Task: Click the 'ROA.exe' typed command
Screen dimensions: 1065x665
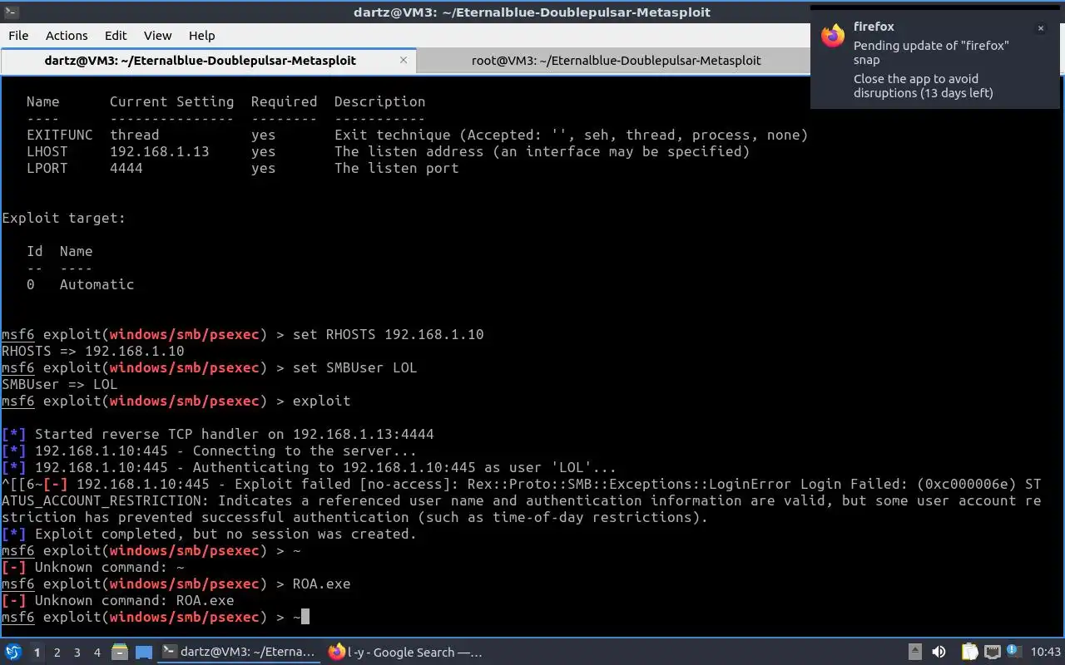Action: 322,584
